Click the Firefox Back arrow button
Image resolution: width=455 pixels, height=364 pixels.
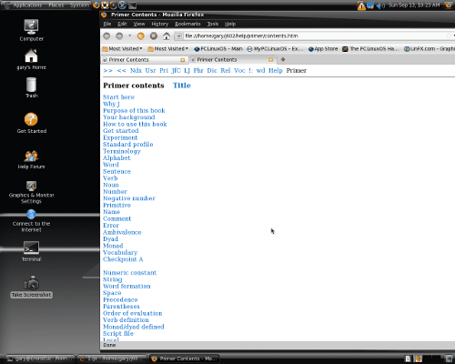pyautogui.click(x=106, y=36)
